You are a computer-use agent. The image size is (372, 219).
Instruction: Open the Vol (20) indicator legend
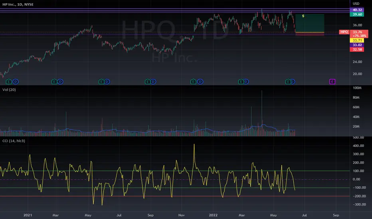click(9, 90)
